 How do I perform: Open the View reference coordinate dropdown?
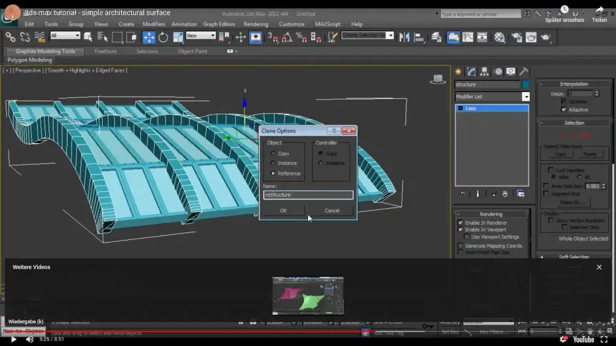tap(201, 35)
